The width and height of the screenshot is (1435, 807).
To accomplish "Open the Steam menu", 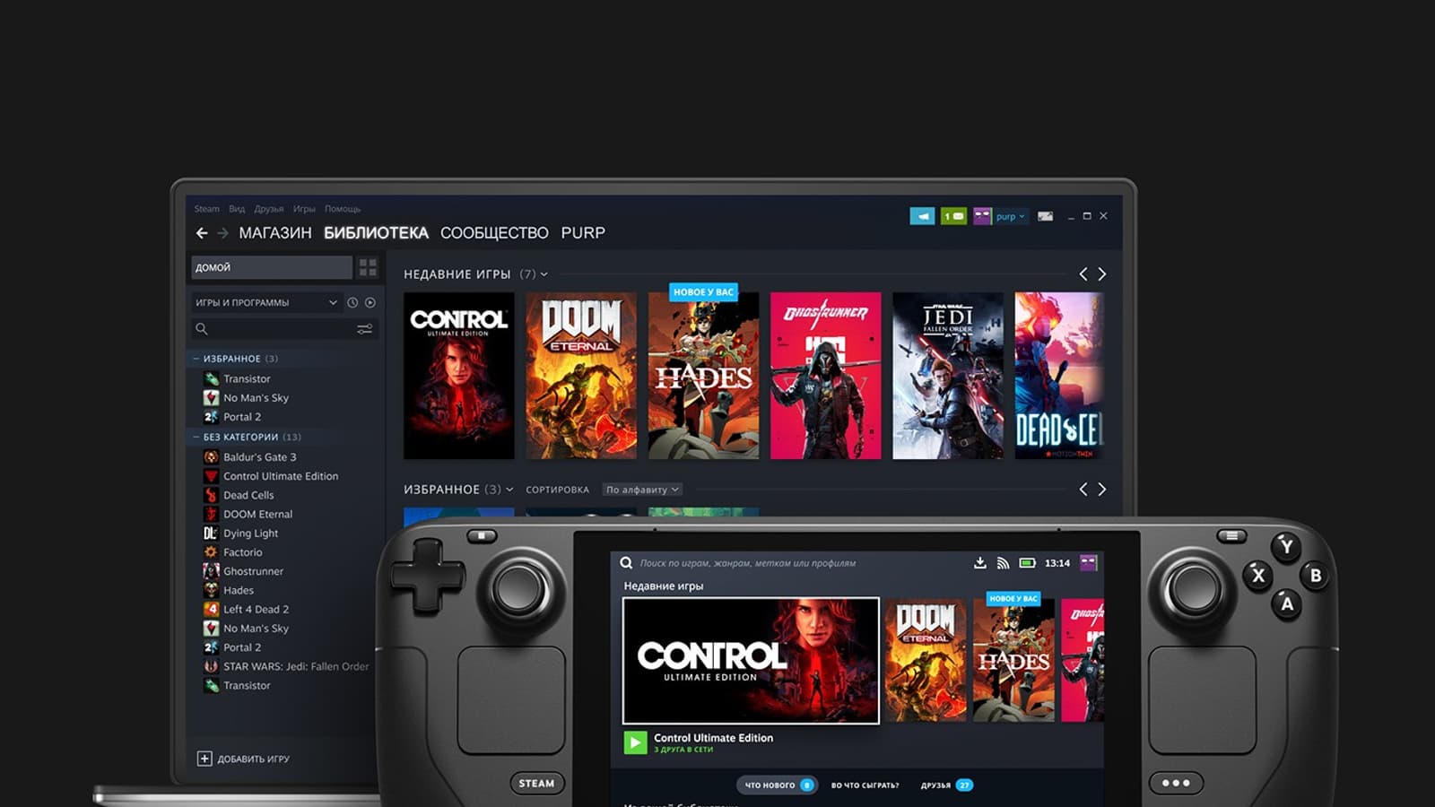I will point(206,209).
